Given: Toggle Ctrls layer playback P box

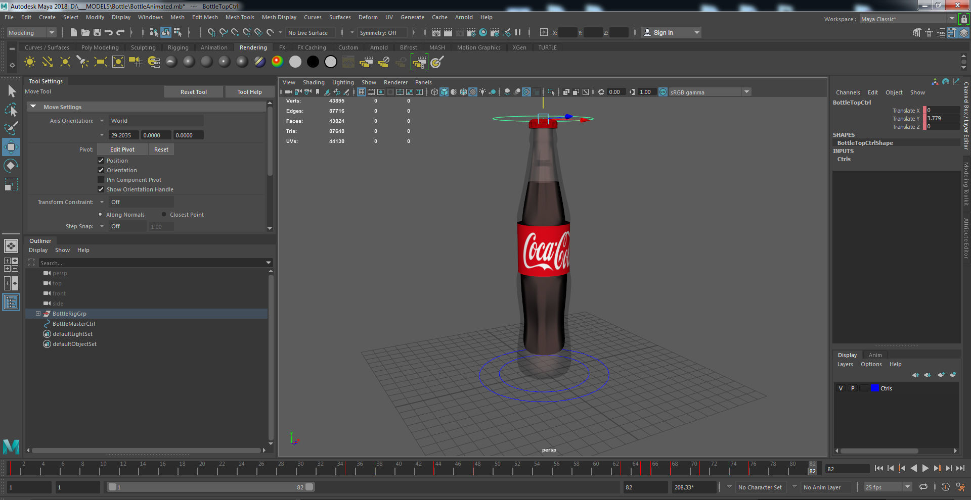Looking at the screenshot, I should pyautogui.click(x=853, y=388).
